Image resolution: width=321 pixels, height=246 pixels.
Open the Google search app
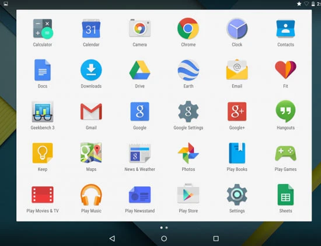[x=140, y=112]
